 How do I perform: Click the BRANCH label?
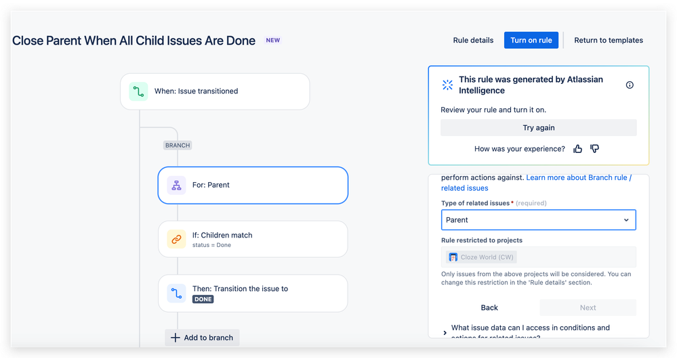click(x=178, y=146)
